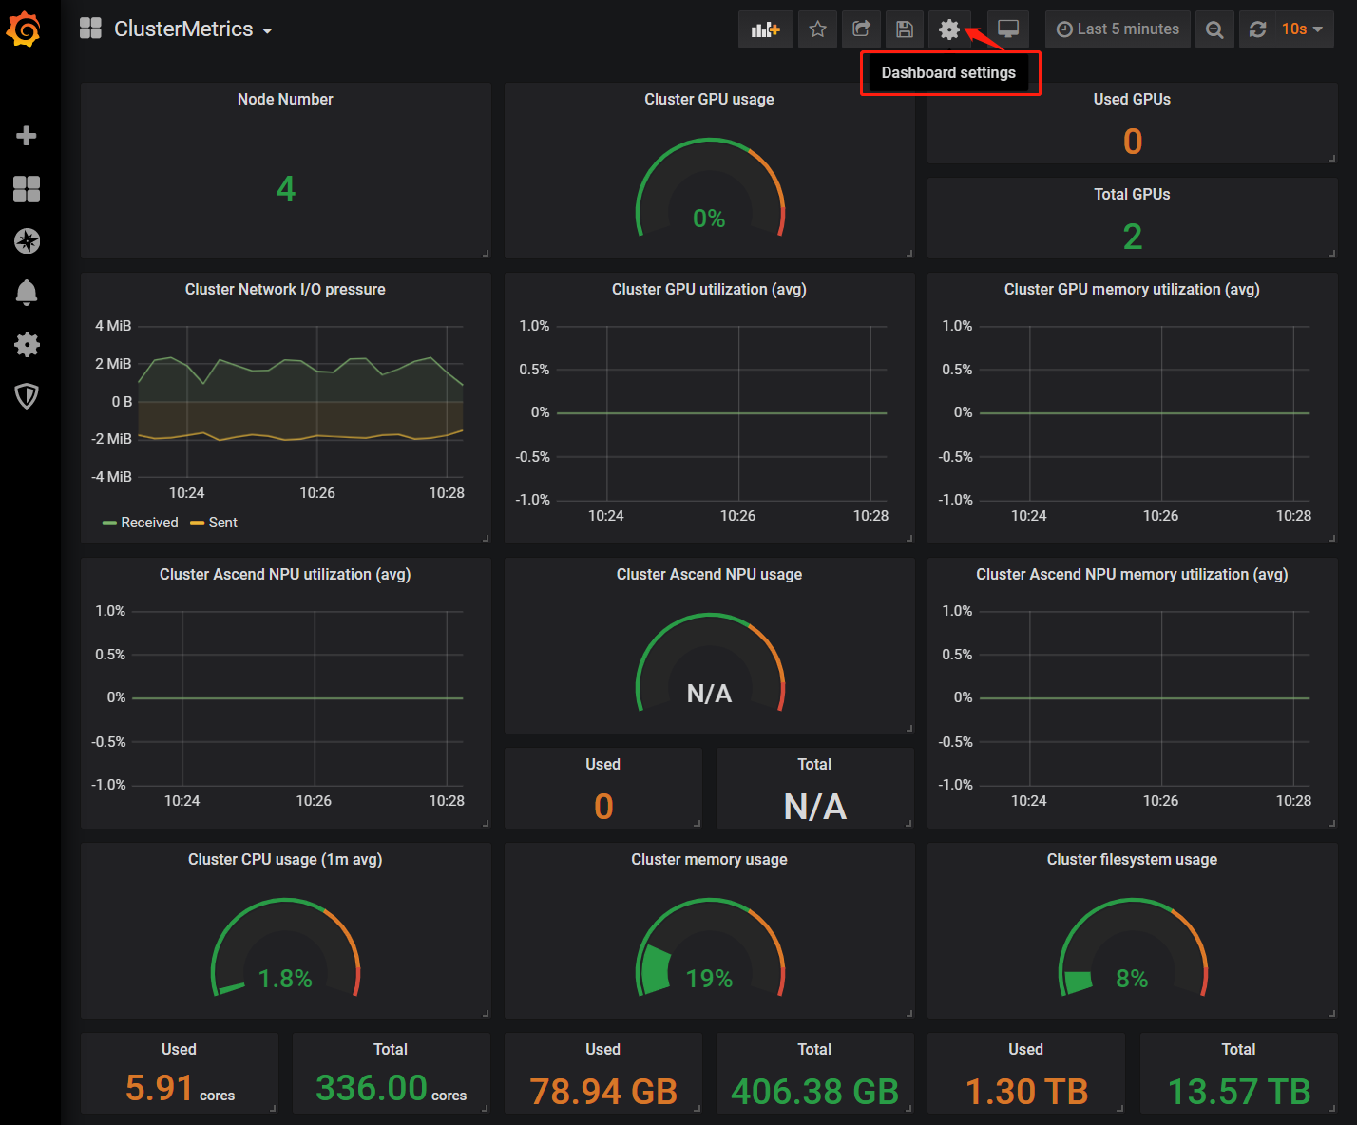Image resolution: width=1357 pixels, height=1125 pixels.
Task: Open Cluster memory usage panel title menu
Action: pyautogui.click(x=709, y=859)
